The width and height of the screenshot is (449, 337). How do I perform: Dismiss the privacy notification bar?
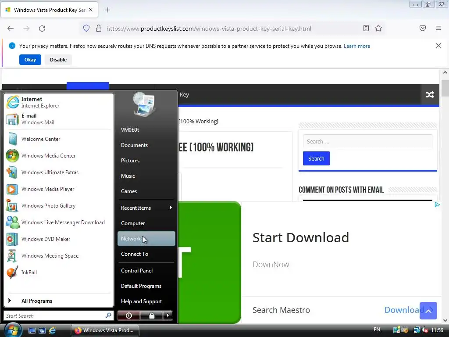(438, 46)
